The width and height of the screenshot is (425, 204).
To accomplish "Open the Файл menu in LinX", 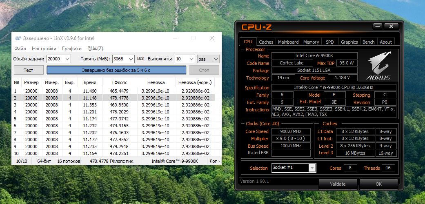I will tap(20, 49).
